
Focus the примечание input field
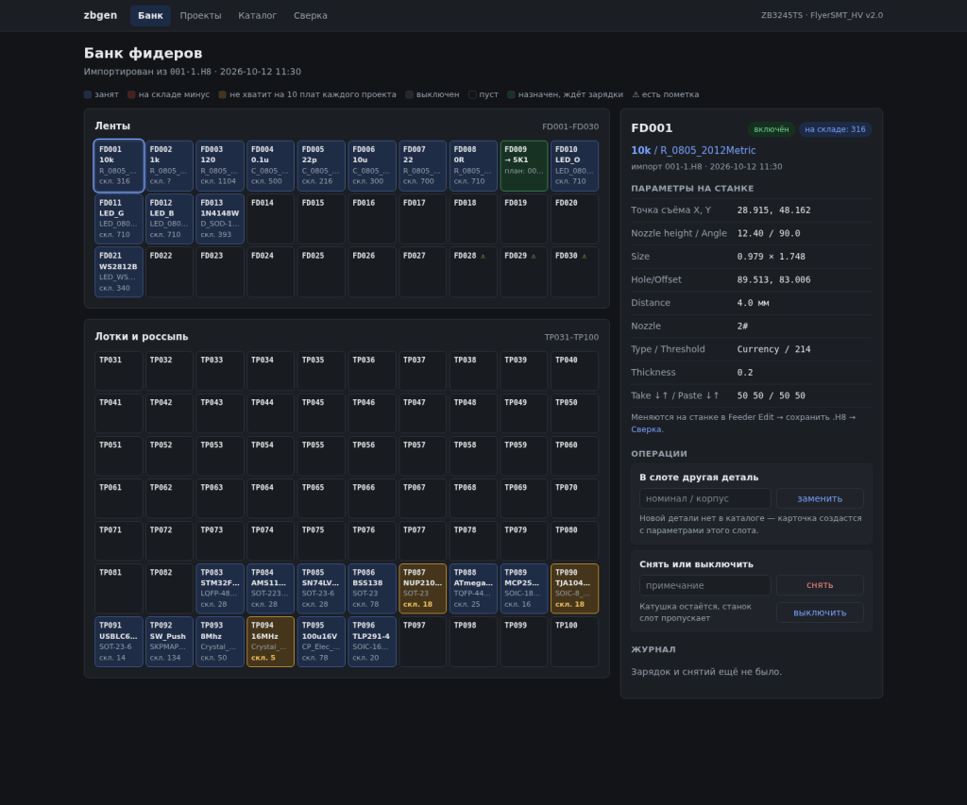(x=704, y=585)
